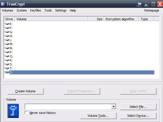Click the G: drive icon
Image resolution: width=163 pixels, height=122 pixels.
[x=7, y=32]
